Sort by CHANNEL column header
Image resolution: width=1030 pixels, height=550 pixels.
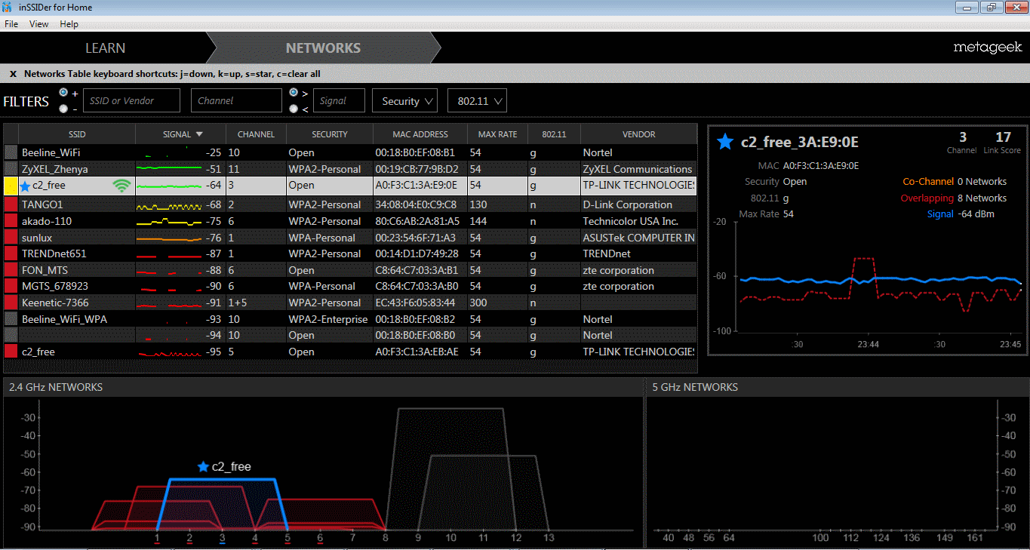[x=256, y=134]
